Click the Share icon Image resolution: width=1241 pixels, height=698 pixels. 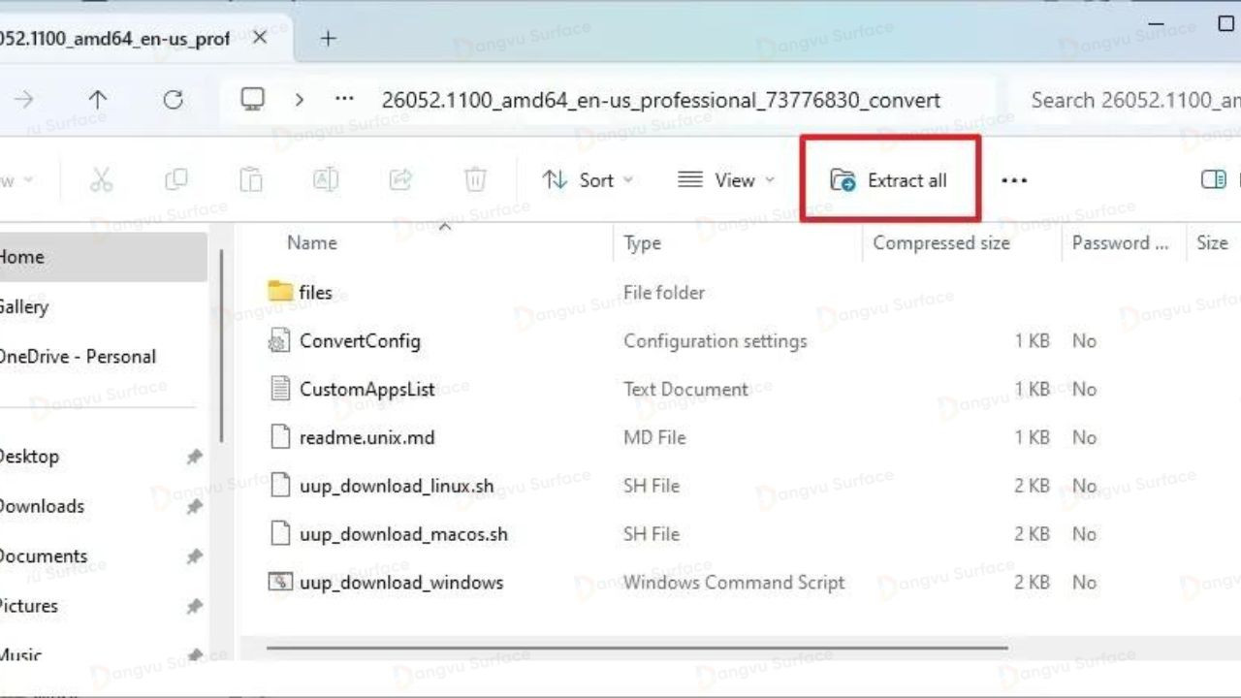pyautogui.click(x=400, y=179)
